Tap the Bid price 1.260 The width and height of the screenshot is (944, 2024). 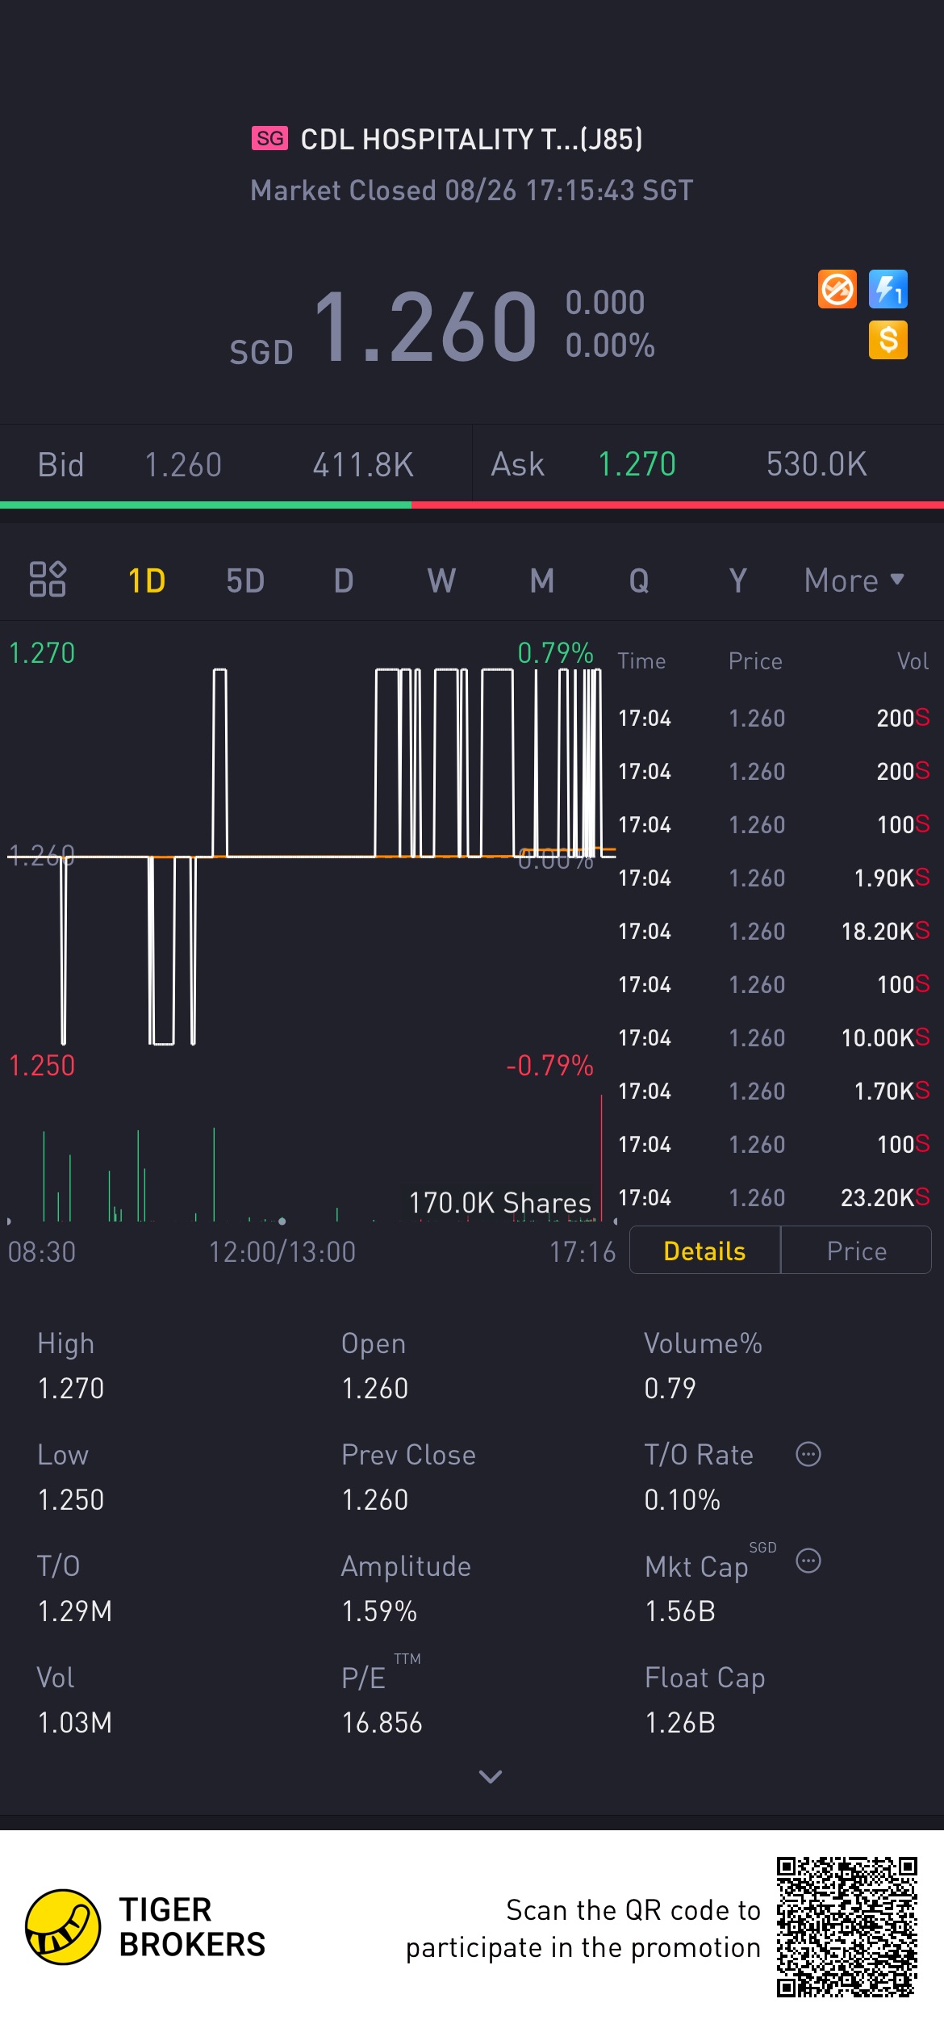click(183, 465)
